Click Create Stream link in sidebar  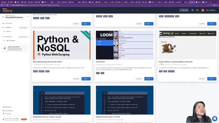click(x=23, y=37)
